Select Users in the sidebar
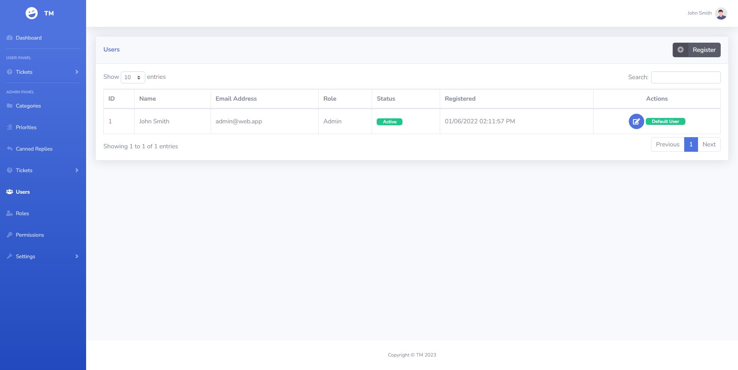 [23, 192]
